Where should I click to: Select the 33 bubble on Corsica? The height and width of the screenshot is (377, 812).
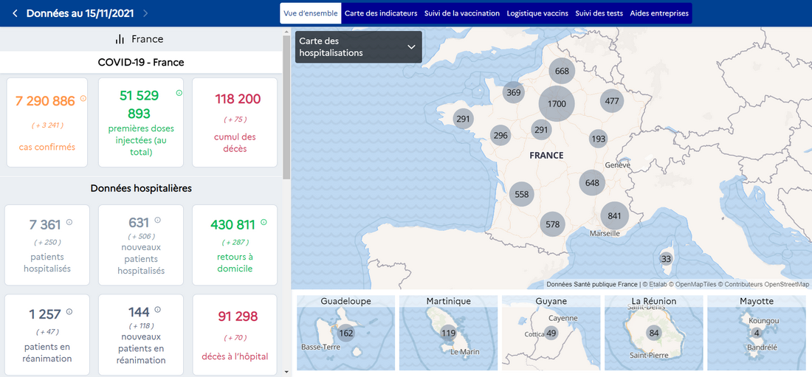tap(666, 259)
